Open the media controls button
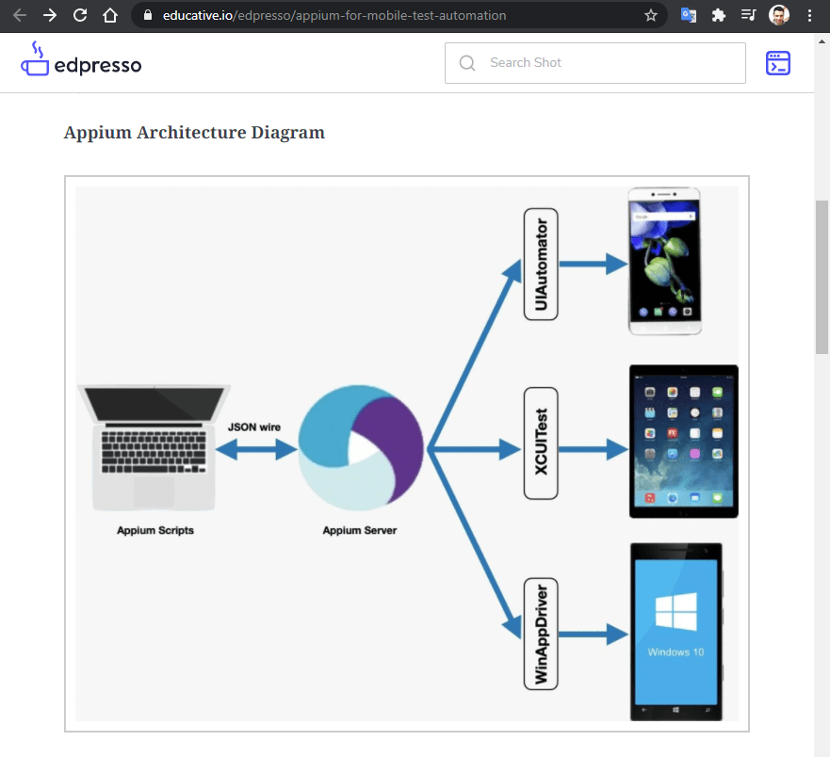The width and height of the screenshot is (830, 757). [748, 15]
